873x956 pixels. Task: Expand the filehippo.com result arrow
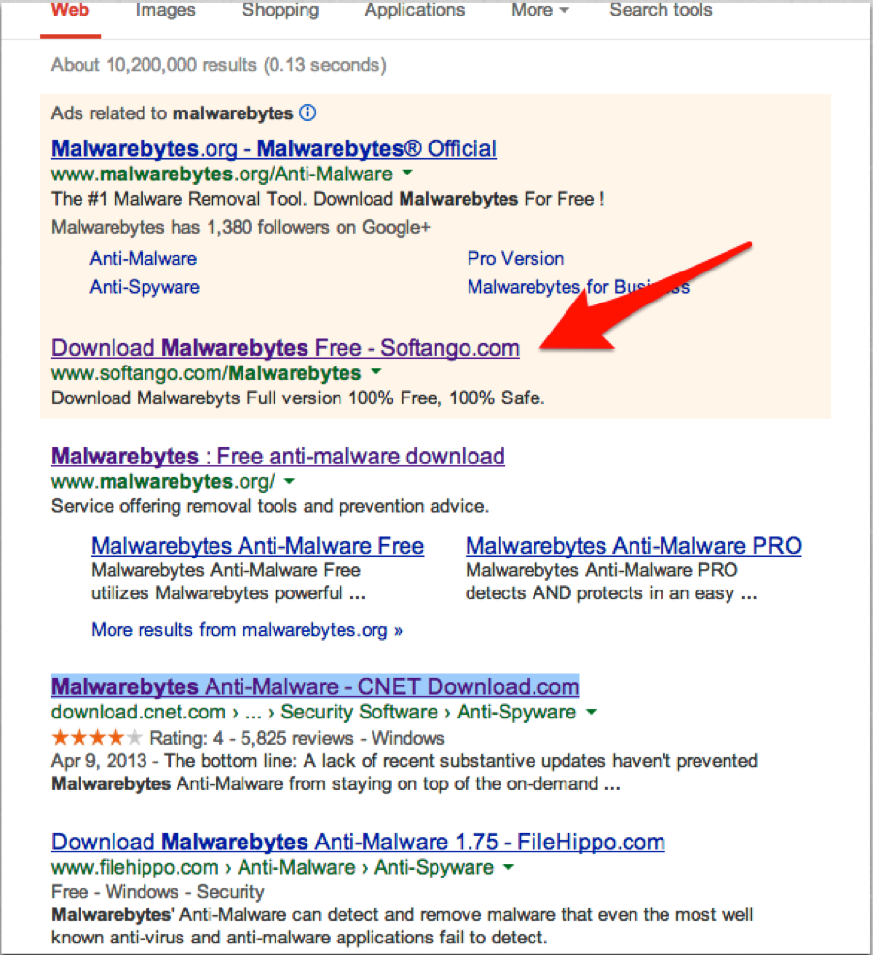click(x=508, y=868)
